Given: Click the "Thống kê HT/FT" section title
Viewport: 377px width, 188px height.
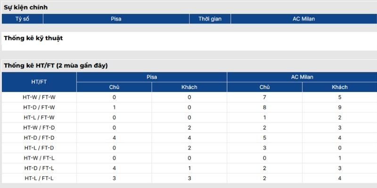Looking at the screenshot, I should click(x=56, y=65).
